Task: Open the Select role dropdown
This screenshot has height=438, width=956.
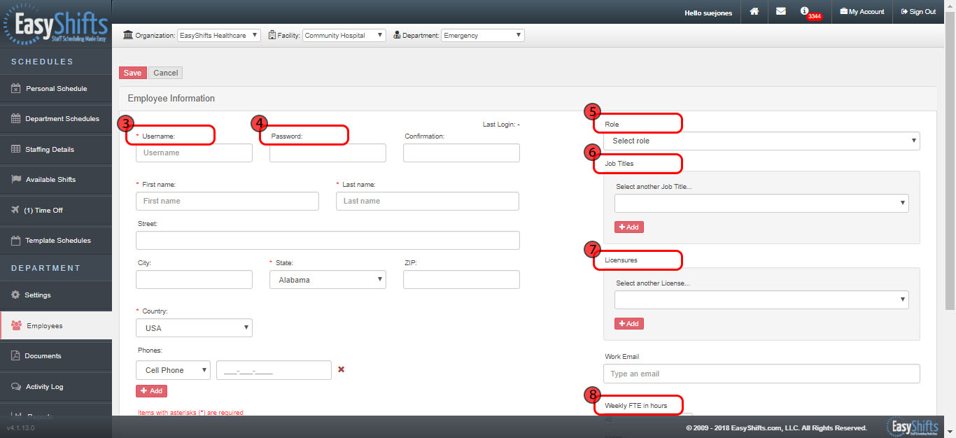Action: 761,141
